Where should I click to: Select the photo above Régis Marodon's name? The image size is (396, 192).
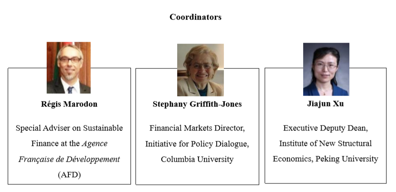[68, 67]
